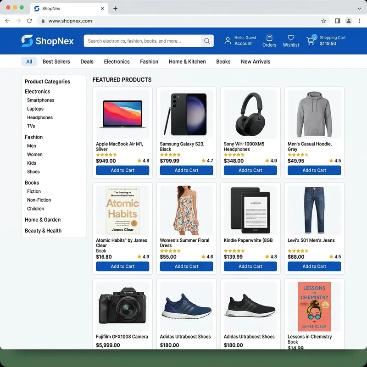Expand the Fashion category in sidebar
The width and height of the screenshot is (367, 367).
tap(33, 137)
